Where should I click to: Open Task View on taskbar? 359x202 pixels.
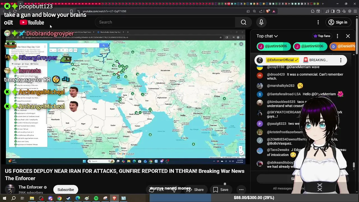tap(22, 198)
